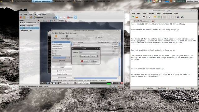The width and height of the screenshot is (199, 112).
Task: Select the Untitled Document 1 tab in gedit
Action: point(142,21)
